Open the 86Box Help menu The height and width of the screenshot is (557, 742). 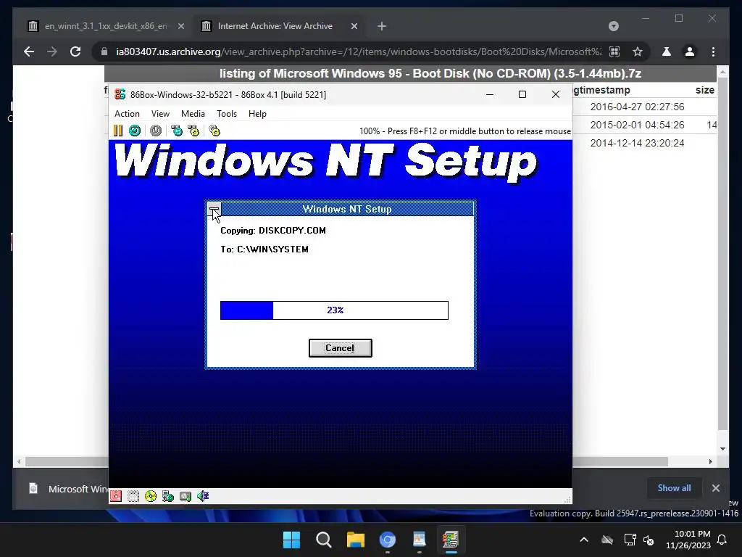pos(257,114)
